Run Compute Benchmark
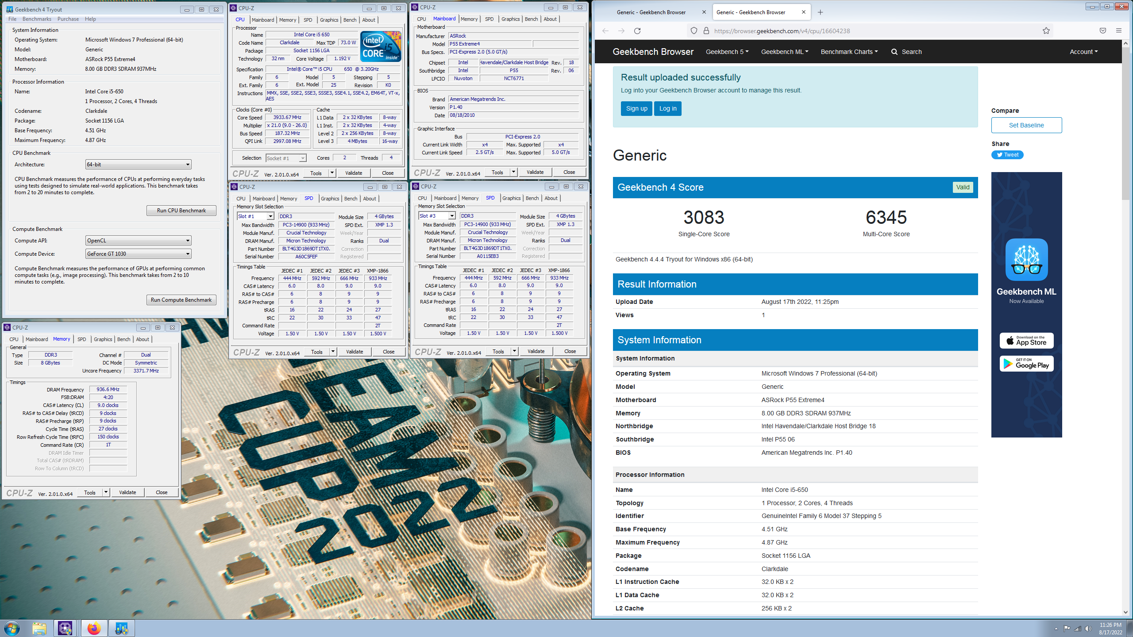1133x637 pixels. tap(181, 300)
